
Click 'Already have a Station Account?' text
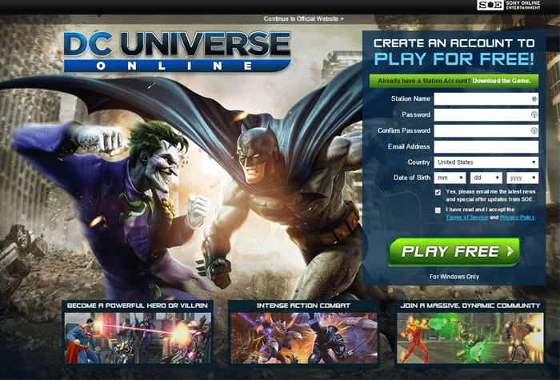424,81
